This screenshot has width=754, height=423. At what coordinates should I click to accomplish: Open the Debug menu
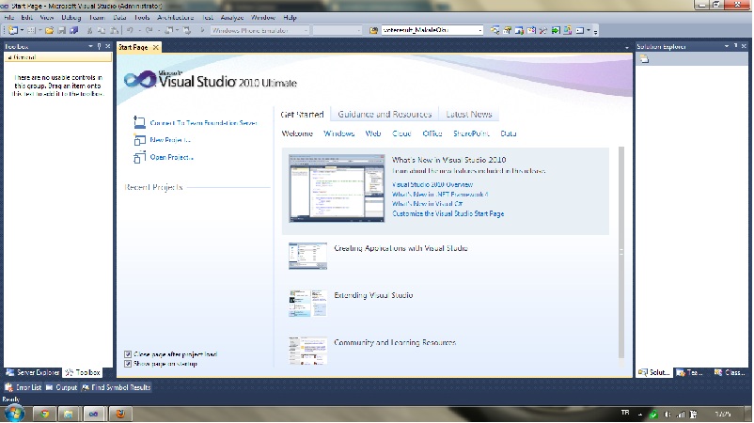71,17
